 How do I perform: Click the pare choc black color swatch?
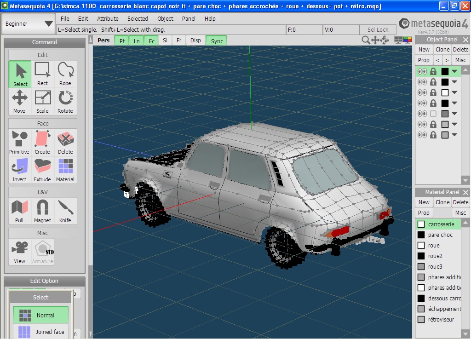coord(421,235)
